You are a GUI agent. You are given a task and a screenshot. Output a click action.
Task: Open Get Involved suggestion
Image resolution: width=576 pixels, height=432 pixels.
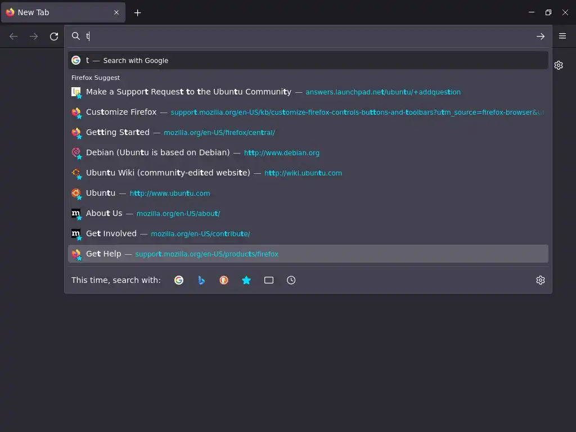[x=308, y=233]
